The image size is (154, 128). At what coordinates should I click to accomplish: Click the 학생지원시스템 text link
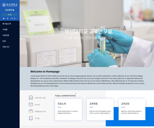click(x=40, y=98)
